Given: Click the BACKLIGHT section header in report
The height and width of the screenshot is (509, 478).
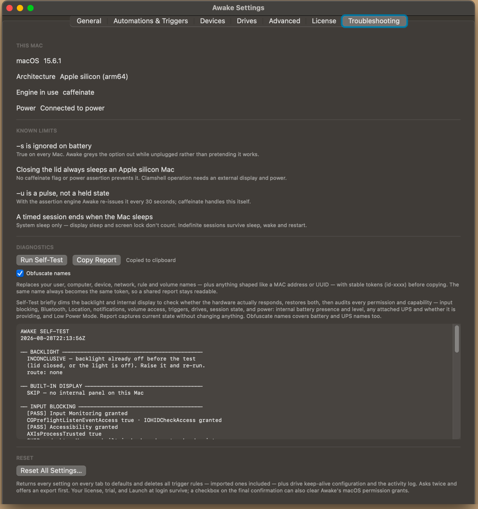Looking at the screenshot, I should [111, 352].
